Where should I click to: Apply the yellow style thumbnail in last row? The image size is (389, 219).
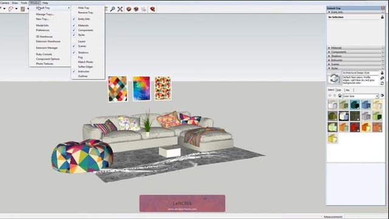(x=332, y=138)
